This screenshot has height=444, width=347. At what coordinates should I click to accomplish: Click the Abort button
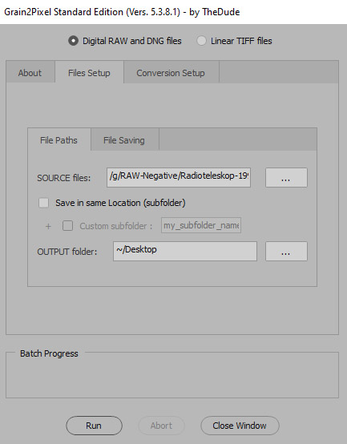(161, 426)
